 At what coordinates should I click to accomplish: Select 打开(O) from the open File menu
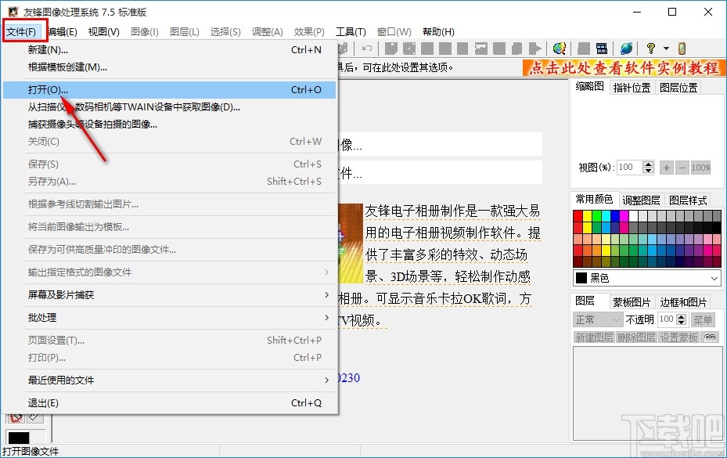(x=47, y=89)
